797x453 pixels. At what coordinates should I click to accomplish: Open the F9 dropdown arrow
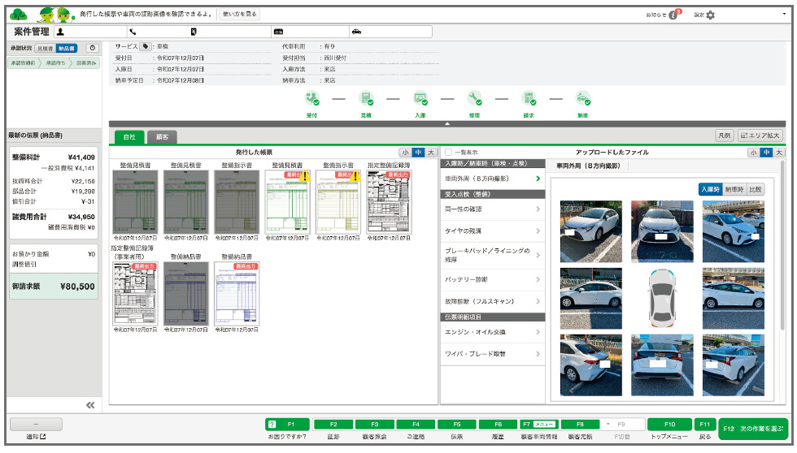coord(609,424)
